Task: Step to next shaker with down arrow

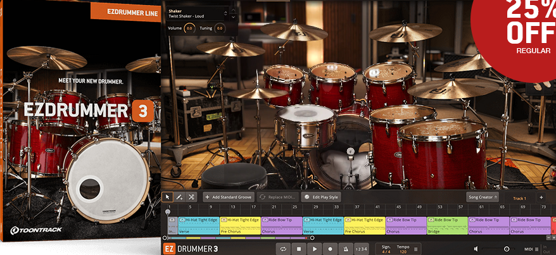Action: click(233, 16)
